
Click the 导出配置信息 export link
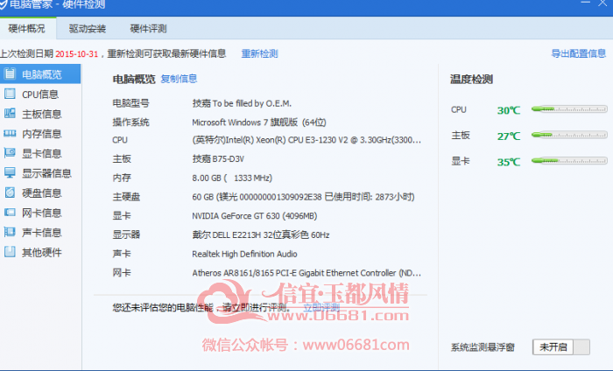tap(578, 53)
